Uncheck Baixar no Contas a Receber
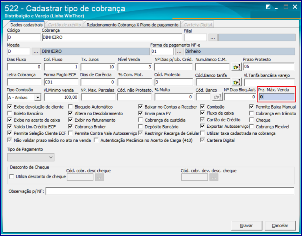302x236 pixels. (x=141, y=107)
